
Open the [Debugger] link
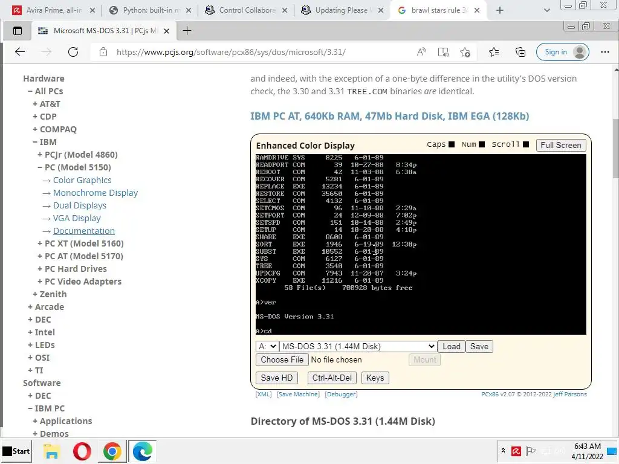tap(341, 394)
